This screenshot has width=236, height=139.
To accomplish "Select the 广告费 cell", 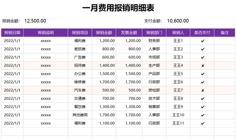I will tap(80, 57).
